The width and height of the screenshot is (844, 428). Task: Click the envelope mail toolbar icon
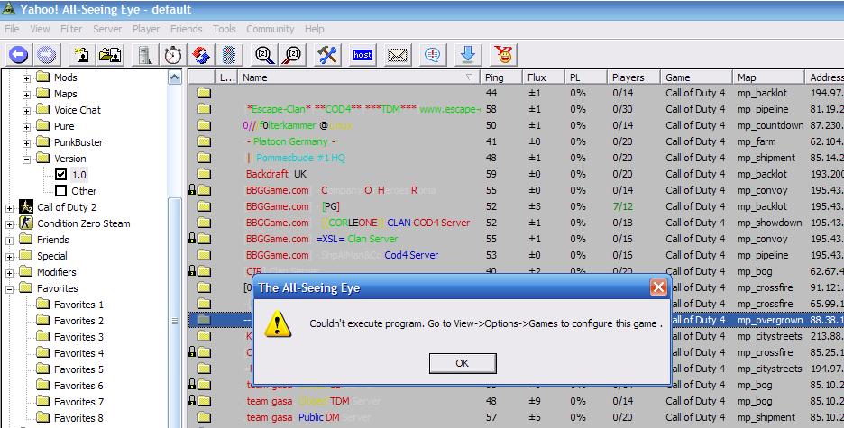click(x=398, y=55)
